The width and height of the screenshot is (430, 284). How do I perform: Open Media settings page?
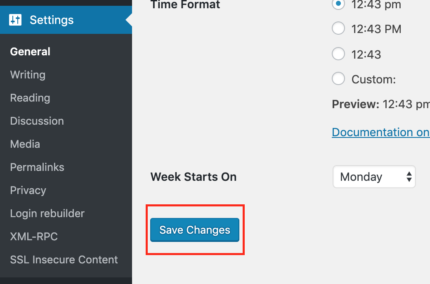[25, 144]
